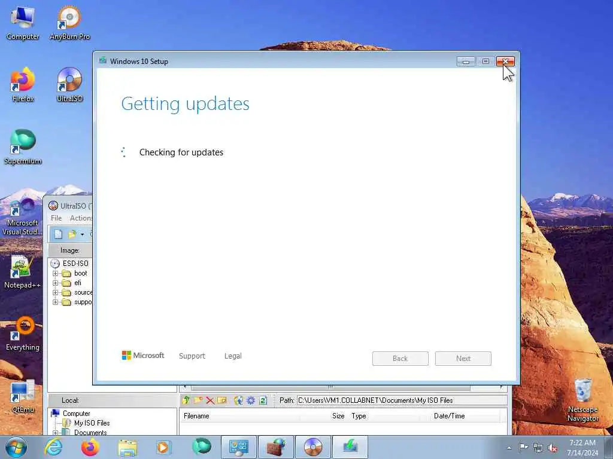Switch to Control Panel taskbar window
This screenshot has width=613, height=459.
(239, 447)
